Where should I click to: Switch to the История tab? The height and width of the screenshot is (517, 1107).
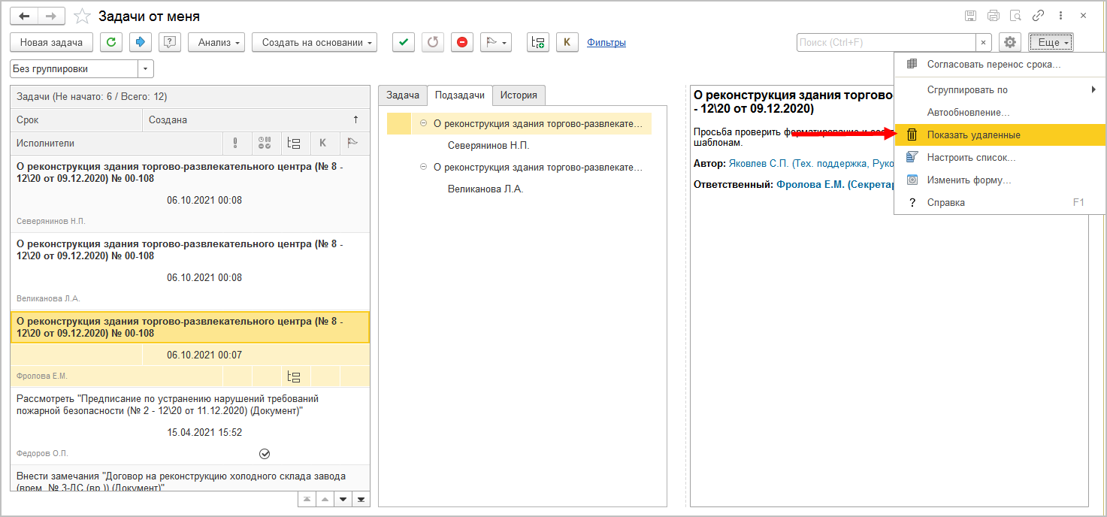coord(519,95)
